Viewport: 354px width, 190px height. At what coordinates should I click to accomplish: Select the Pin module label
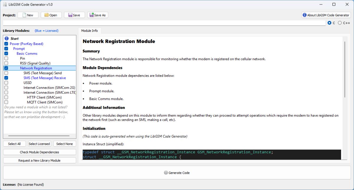[x=22, y=58]
